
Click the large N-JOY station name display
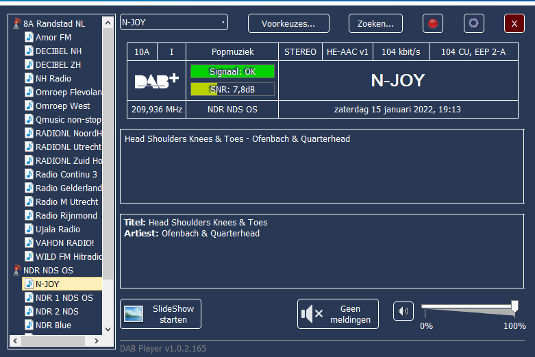pyautogui.click(x=398, y=81)
